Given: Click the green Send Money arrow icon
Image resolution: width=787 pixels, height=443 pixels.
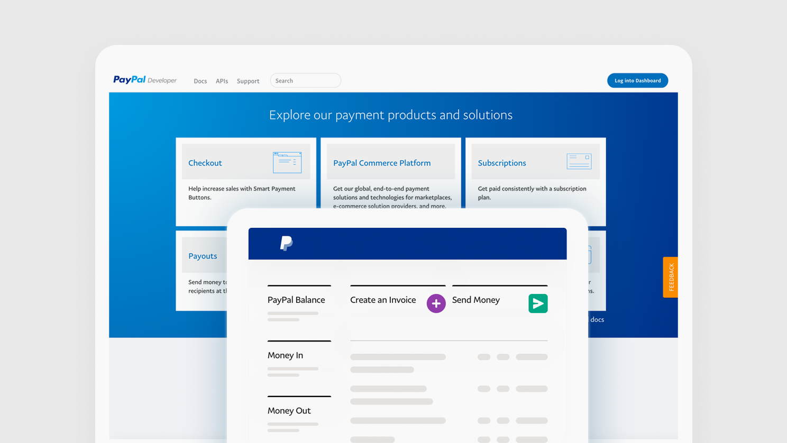Looking at the screenshot, I should tap(538, 303).
